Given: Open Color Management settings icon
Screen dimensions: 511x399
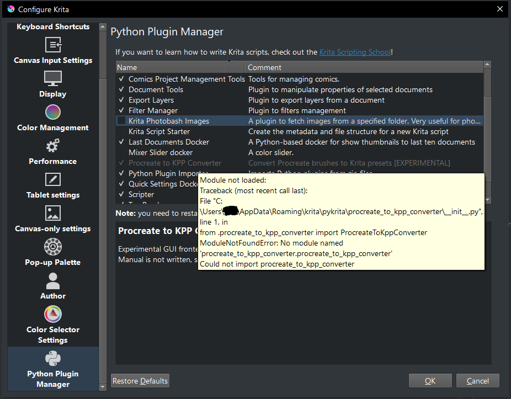Looking at the screenshot, I should 53,112.
